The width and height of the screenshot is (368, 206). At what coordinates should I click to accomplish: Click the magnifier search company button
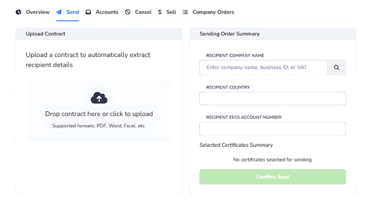(337, 68)
